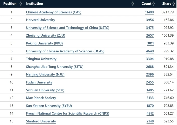The image size is (177, 125).
Task: Open Fudan University link
Action: (39, 82)
